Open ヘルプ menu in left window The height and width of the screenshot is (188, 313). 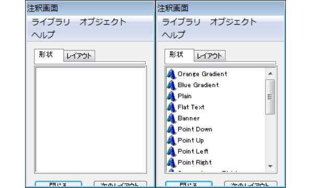point(43,34)
